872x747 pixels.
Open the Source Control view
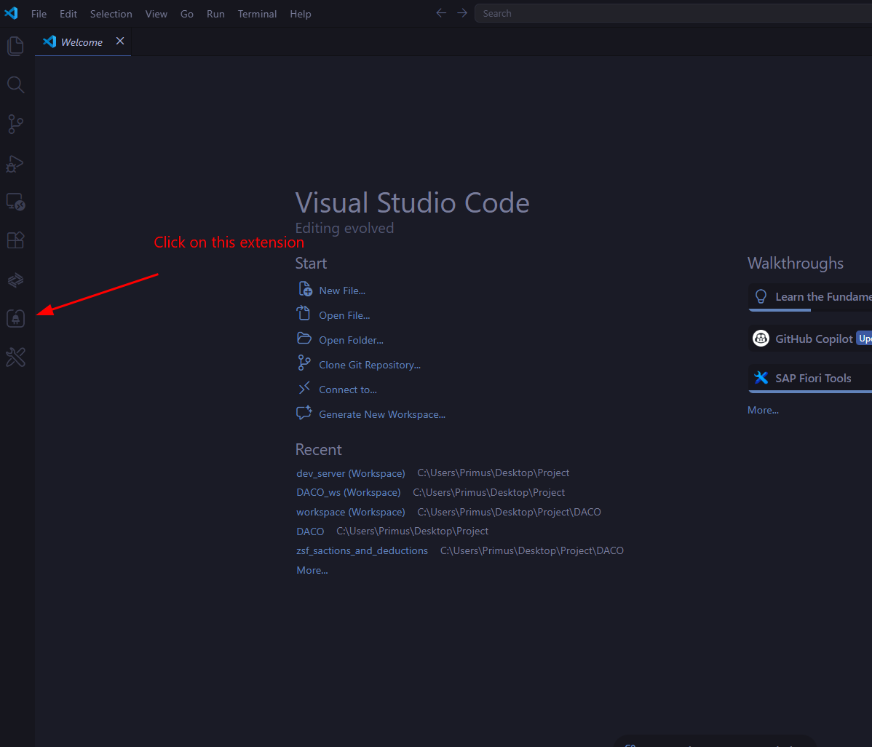point(15,124)
